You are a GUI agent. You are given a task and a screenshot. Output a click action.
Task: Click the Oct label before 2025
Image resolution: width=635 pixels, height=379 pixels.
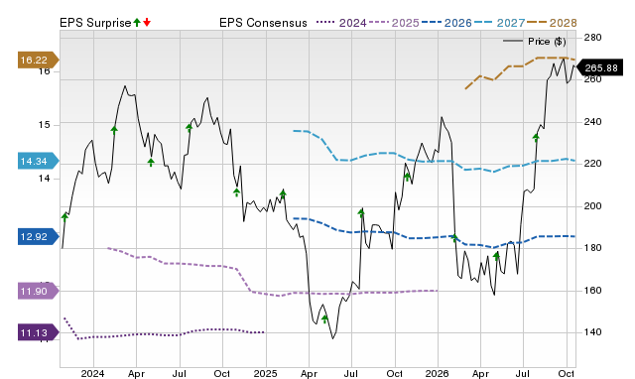[222, 373]
